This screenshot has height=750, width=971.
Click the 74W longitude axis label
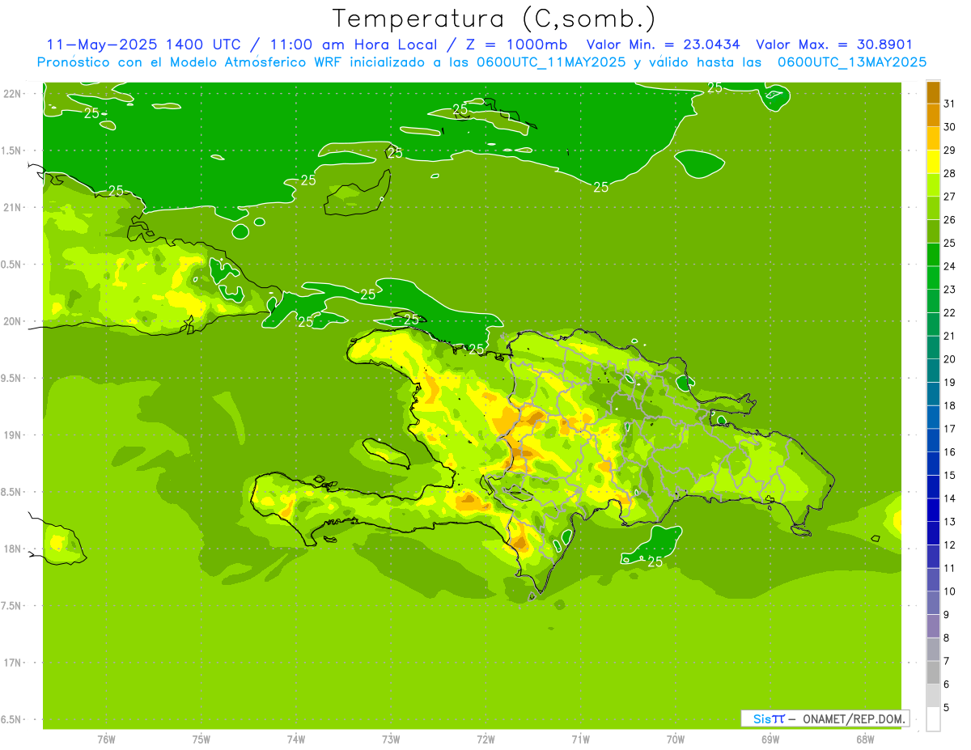tap(296, 739)
